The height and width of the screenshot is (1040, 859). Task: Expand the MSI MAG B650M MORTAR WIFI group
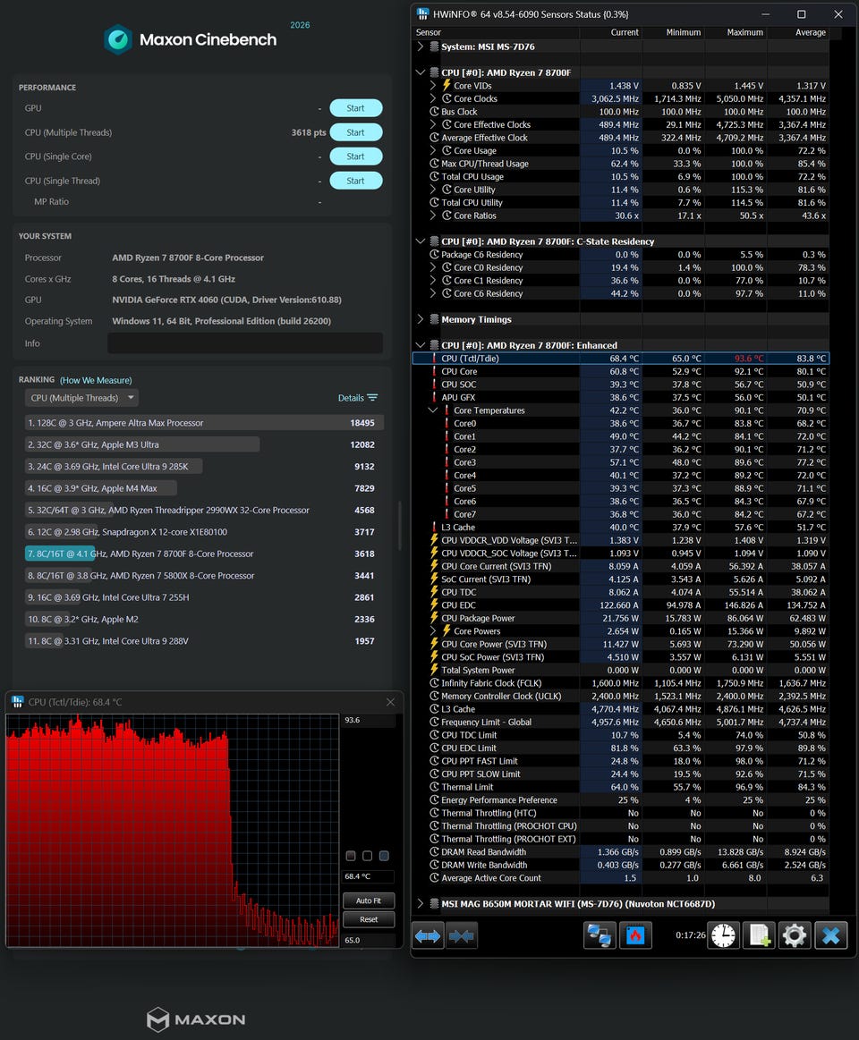pyautogui.click(x=421, y=903)
